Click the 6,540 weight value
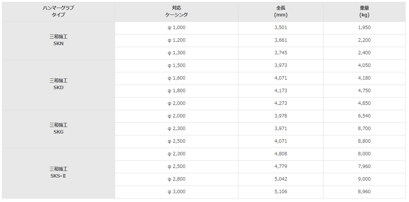409x202 pixels. pyautogui.click(x=365, y=116)
